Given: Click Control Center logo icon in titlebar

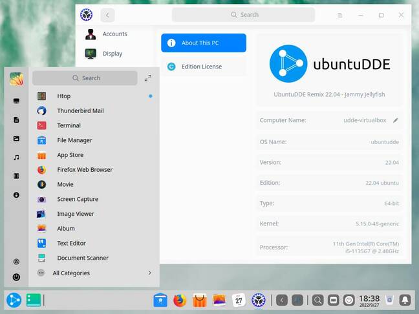Looking at the screenshot, I should point(86,15).
